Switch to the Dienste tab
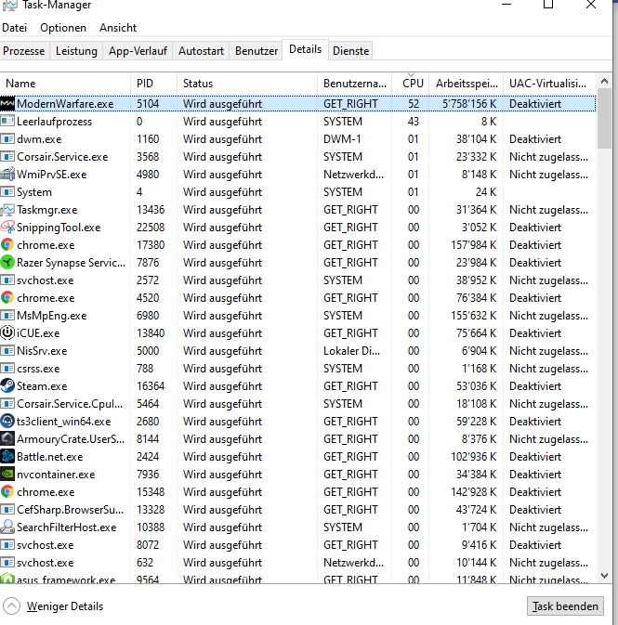 tap(350, 51)
